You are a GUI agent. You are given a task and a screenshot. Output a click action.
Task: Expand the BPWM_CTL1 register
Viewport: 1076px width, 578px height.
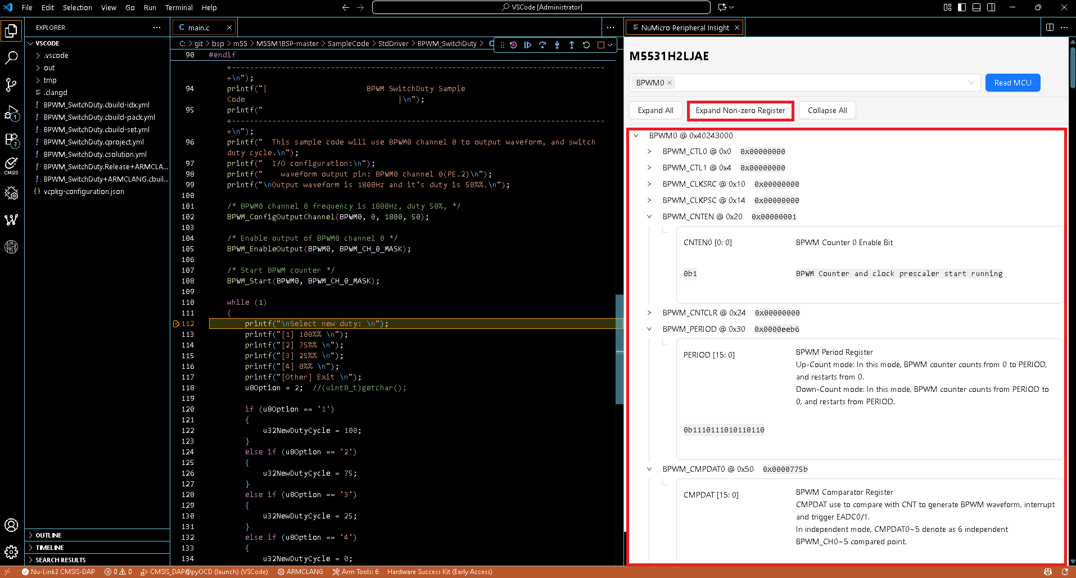(649, 168)
